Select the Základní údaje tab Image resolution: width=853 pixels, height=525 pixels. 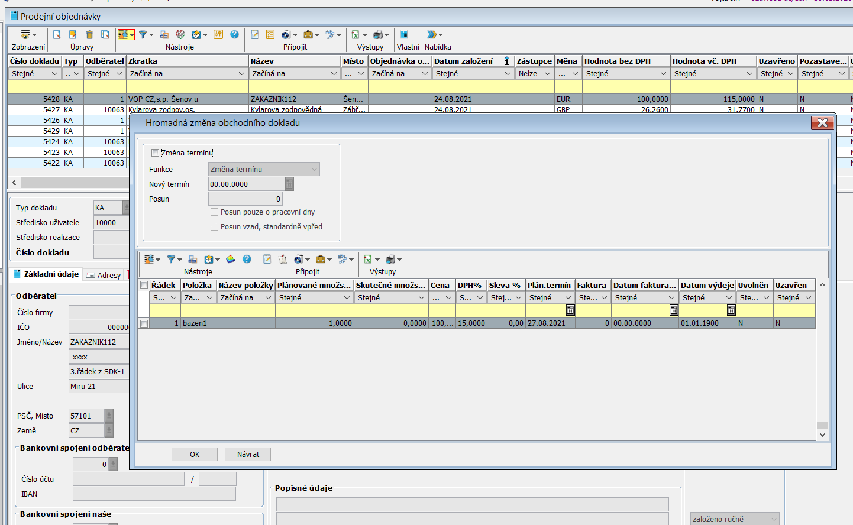[x=46, y=274]
